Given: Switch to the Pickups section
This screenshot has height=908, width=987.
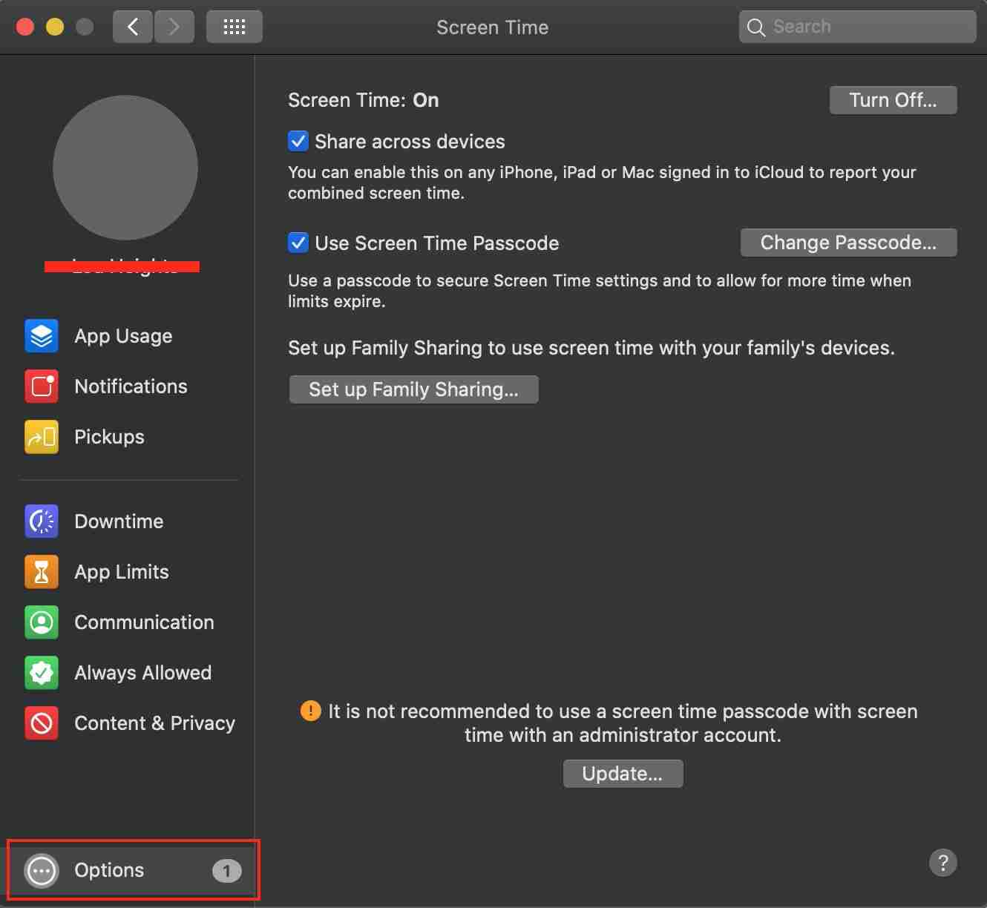Looking at the screenshot, I should (110, 437).
